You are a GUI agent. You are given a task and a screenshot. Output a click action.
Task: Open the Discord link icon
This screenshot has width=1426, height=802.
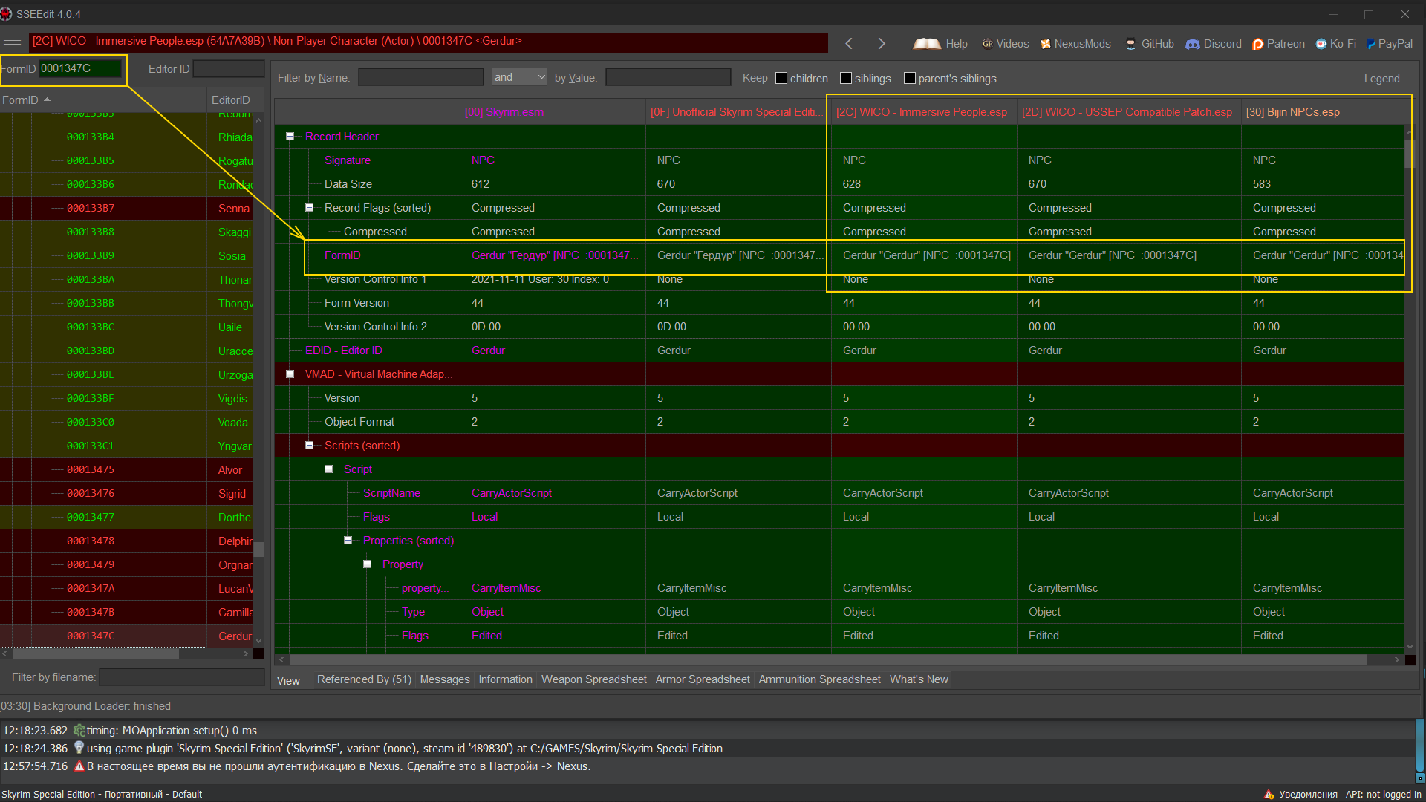[x=1192, y=44]
